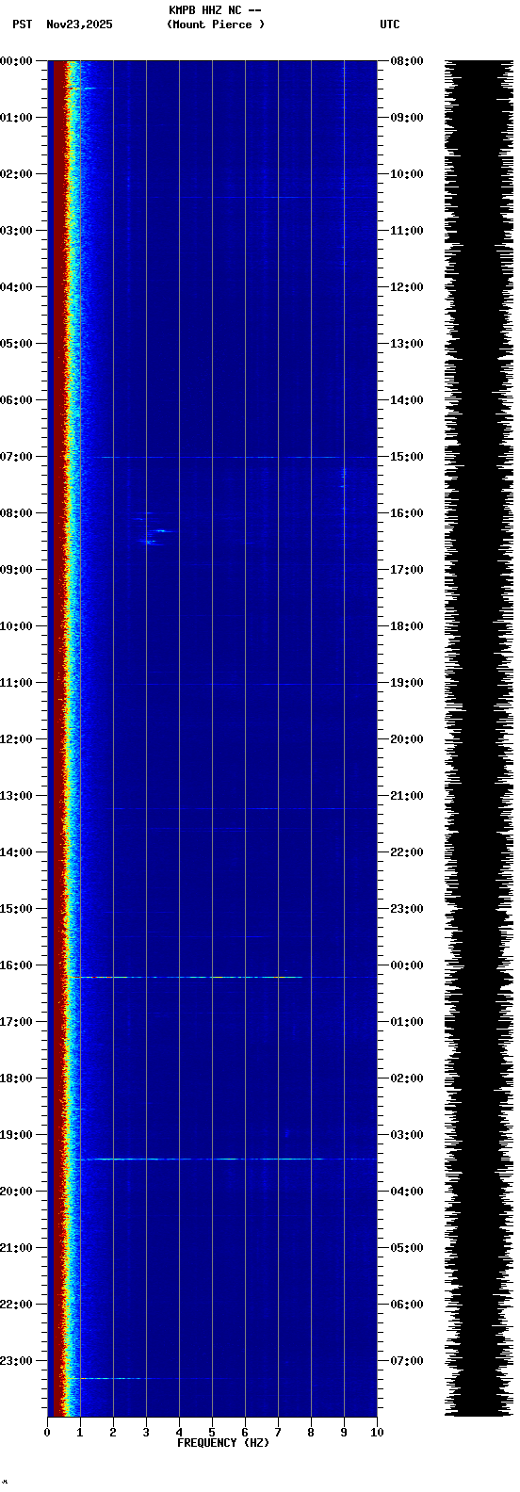The width and height of the screenshot is (520, 1492).
Task: Click the 12:00 UTC time label
Action: coord(407,287)
